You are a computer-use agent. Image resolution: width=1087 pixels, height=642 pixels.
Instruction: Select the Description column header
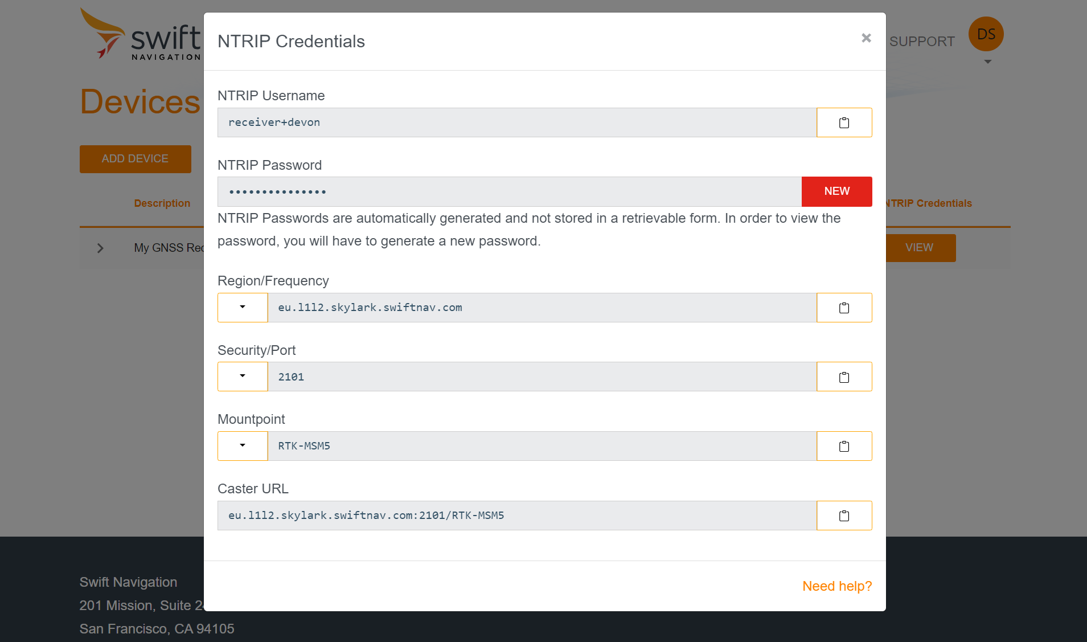pos(162,203)
